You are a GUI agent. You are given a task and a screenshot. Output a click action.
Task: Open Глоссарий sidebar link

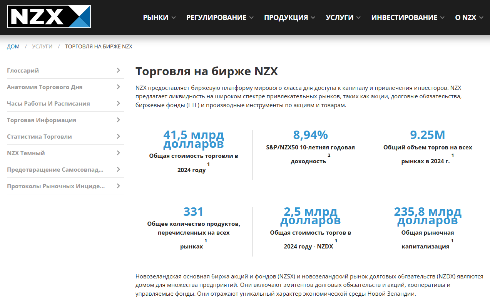click(x=65, y=70)
